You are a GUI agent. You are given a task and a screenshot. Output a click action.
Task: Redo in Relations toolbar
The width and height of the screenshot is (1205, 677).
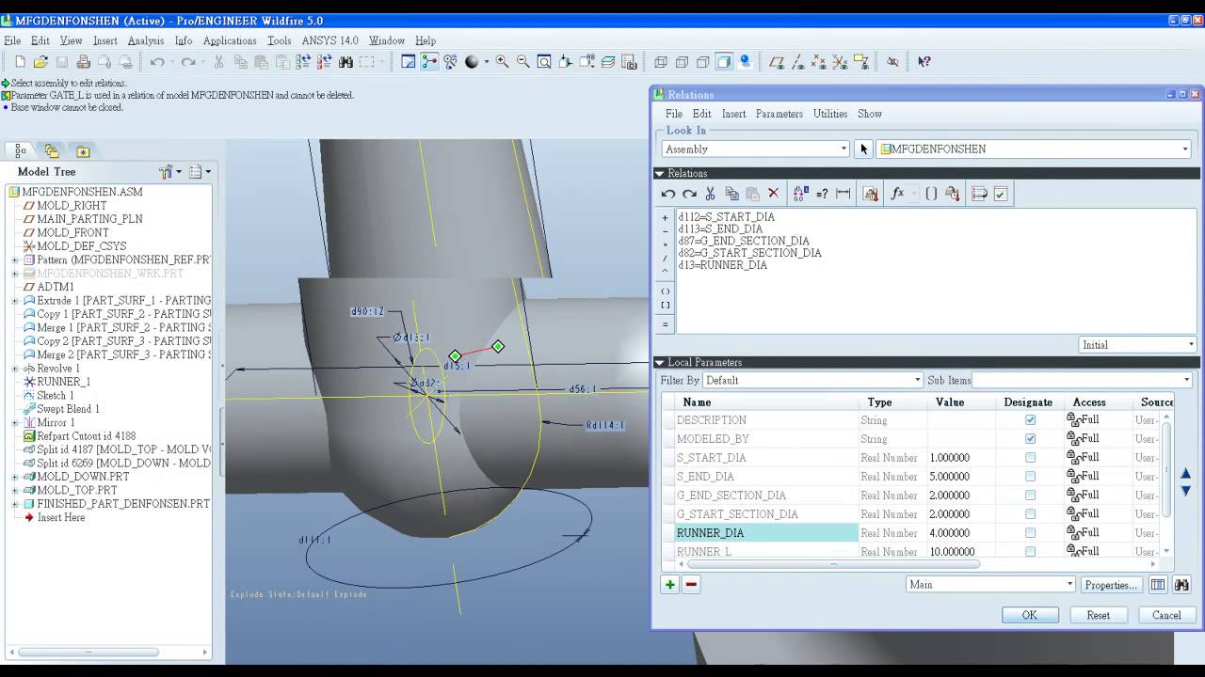(689, 194)
